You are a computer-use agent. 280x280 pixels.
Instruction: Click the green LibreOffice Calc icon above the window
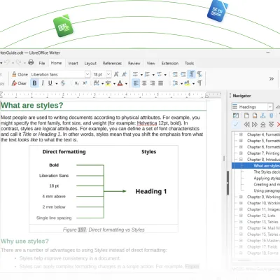tap(63, 26)
